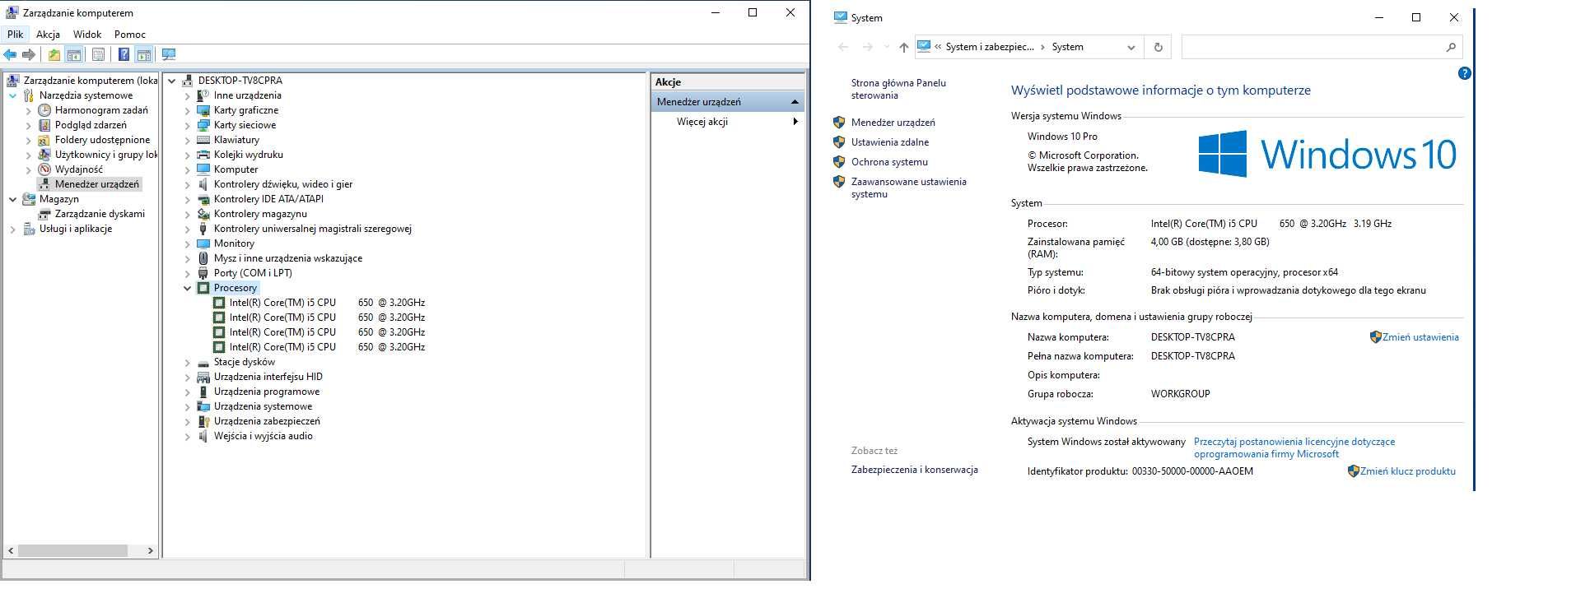1576x598 pixels.
Task: Click the Mysz i inne urządzenia mouse icon
Action: pyautogui.click(x=203, y=258)
